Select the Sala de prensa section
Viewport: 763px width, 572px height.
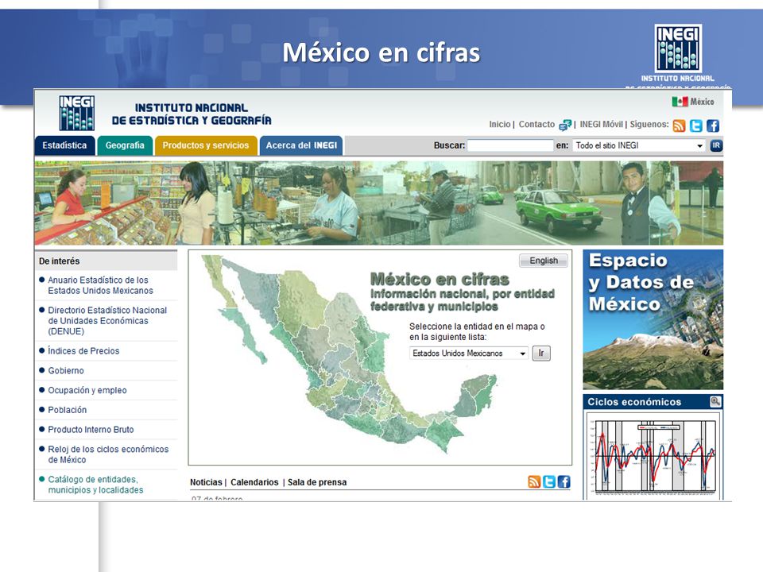point(317,482)
